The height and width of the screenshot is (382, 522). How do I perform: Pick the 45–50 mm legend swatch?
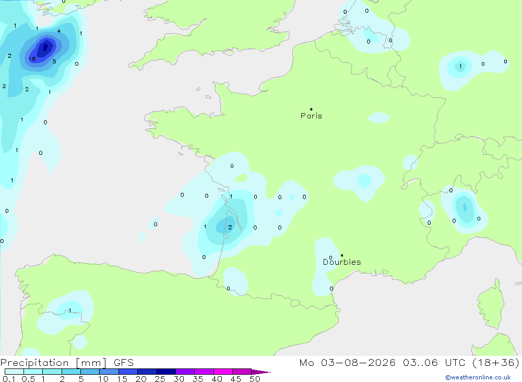242,372
